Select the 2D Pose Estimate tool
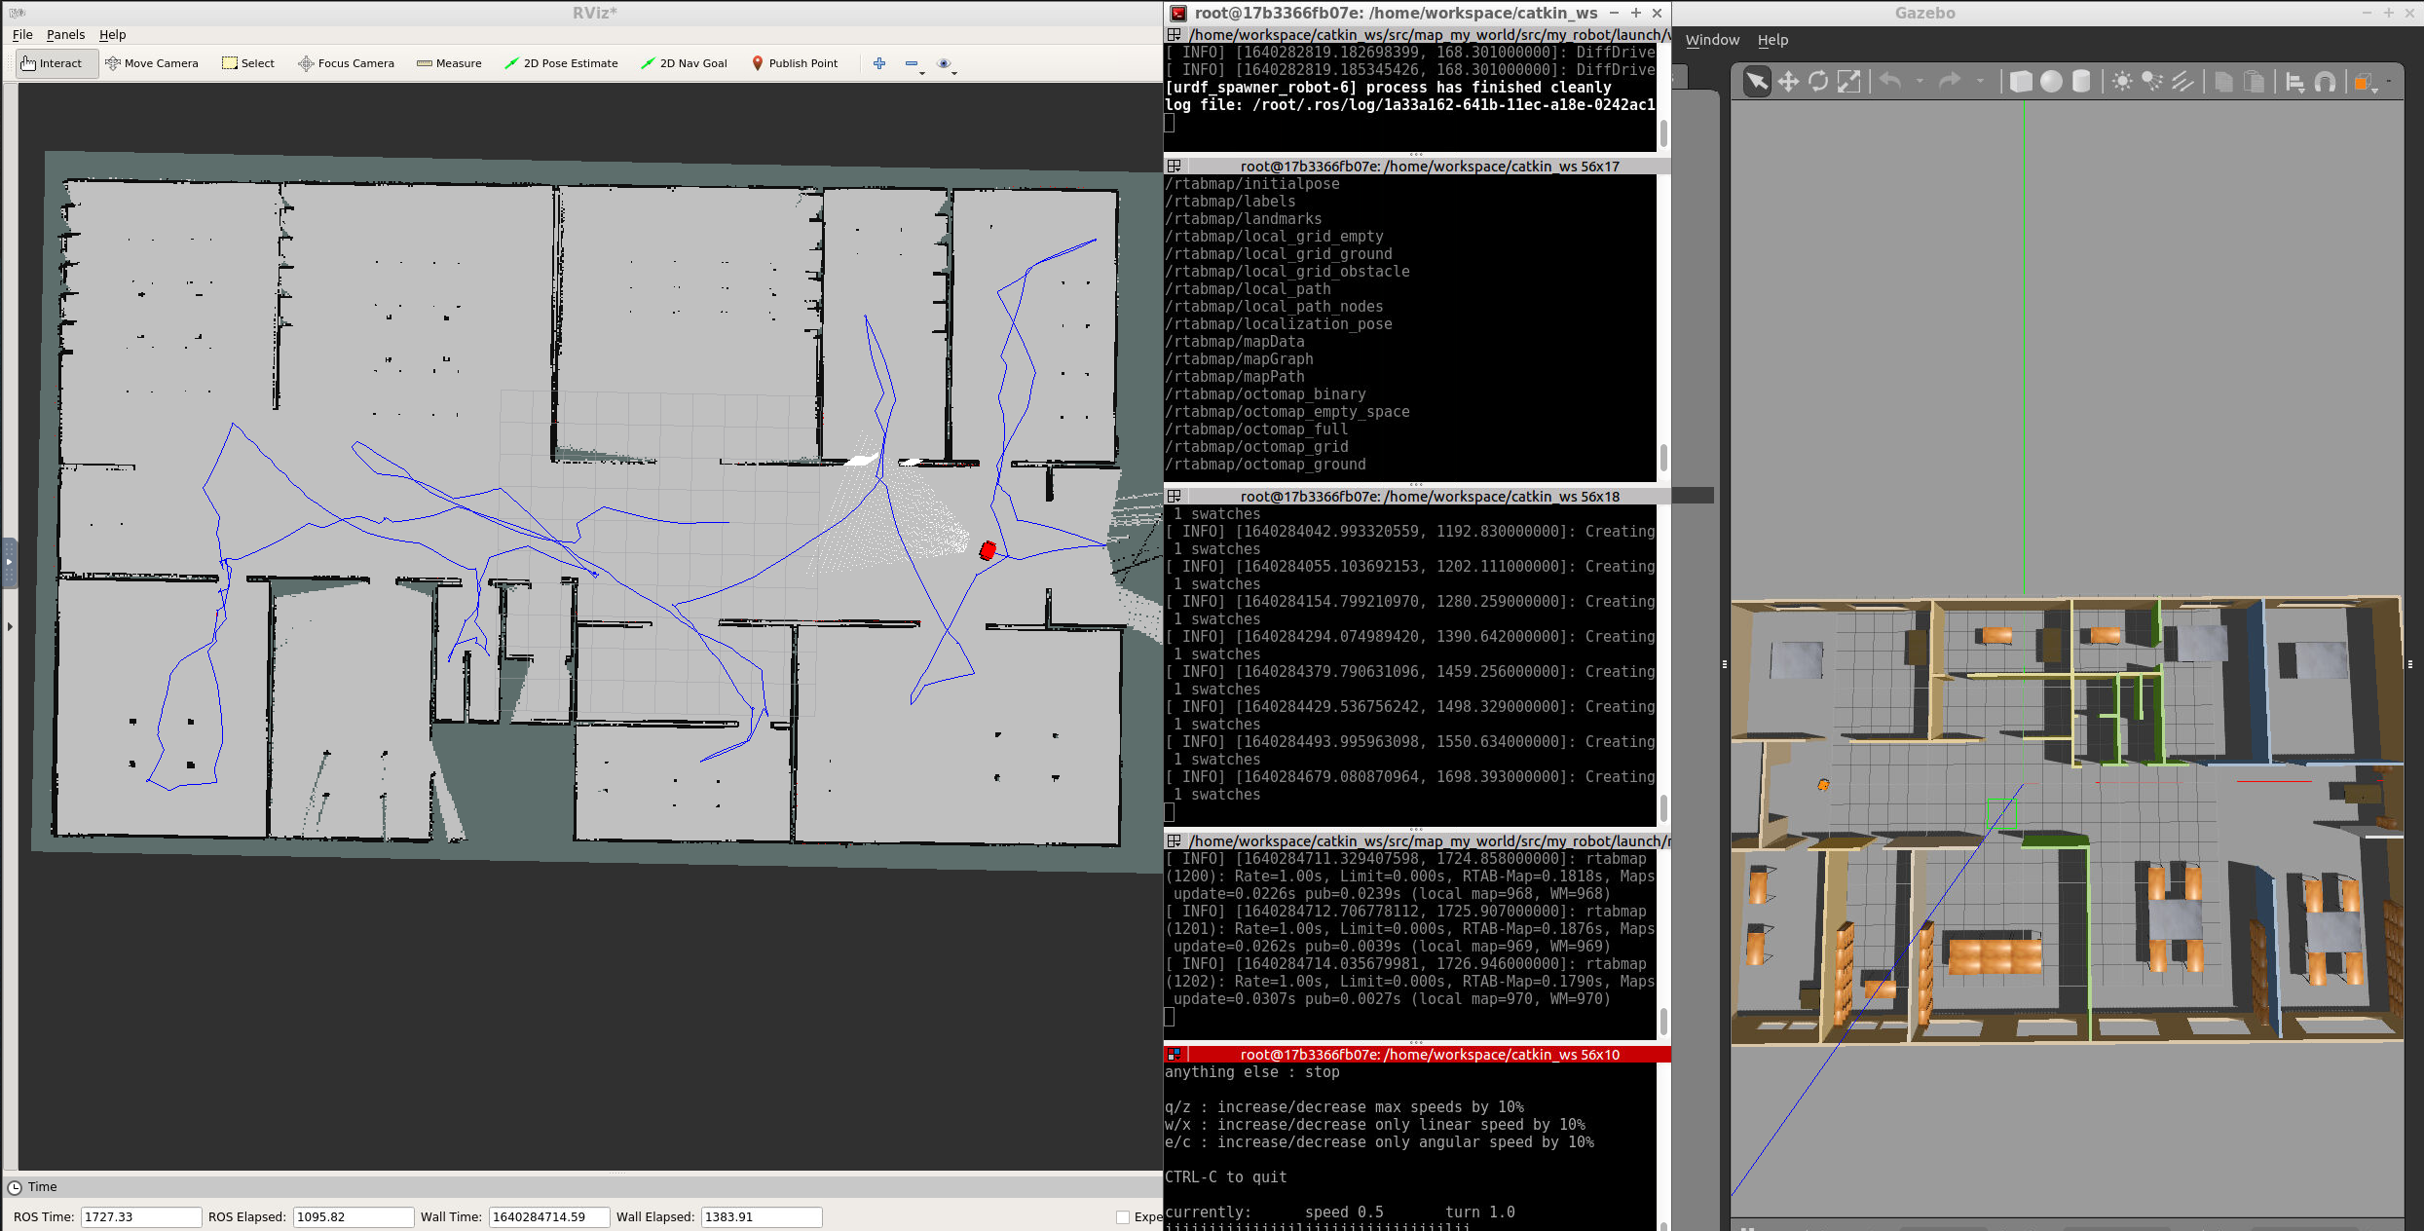Viewport: 2424px width, 1231px height. point(561,63)
